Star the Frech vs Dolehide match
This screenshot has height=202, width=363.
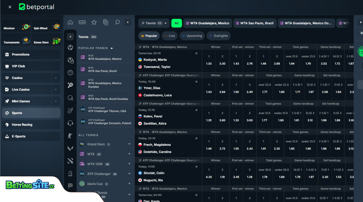[x=196, y=139]
